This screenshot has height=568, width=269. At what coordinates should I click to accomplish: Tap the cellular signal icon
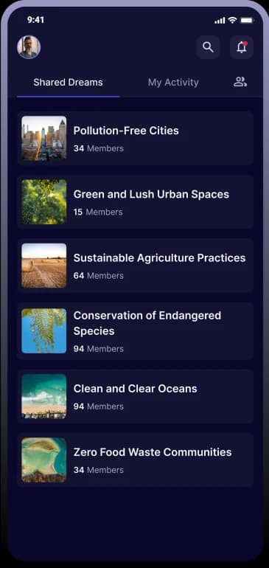point(220,21)
